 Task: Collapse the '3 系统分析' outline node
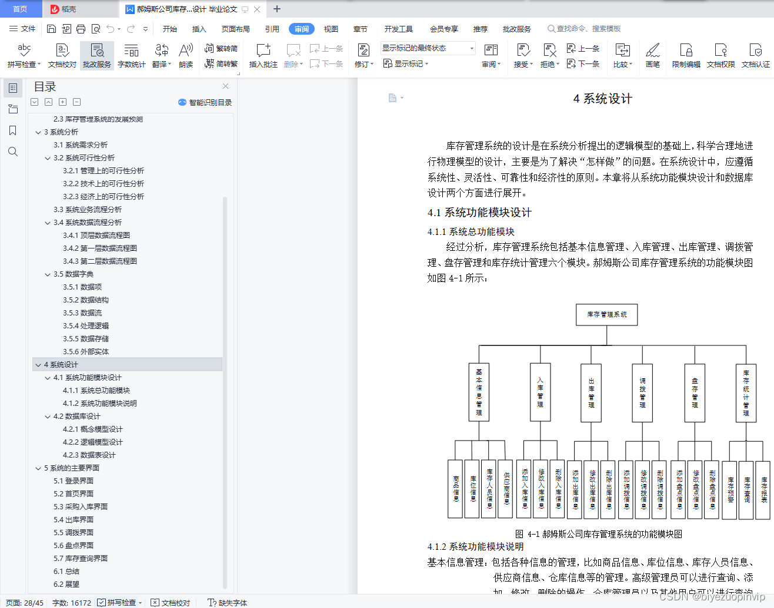(x=38, y=132)
